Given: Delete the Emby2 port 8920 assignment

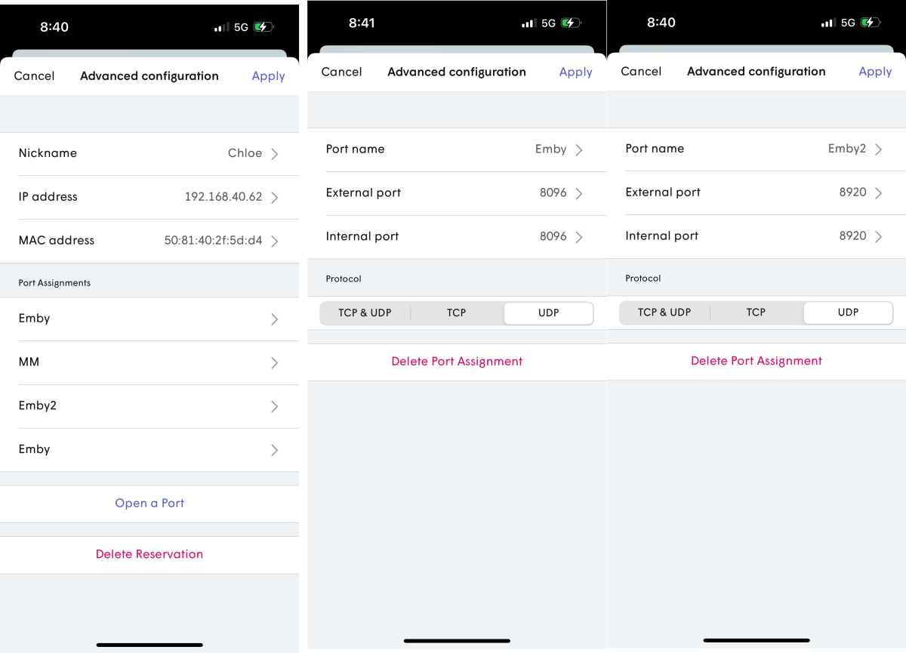Looking at the screenshot, I should pos(756,362).
